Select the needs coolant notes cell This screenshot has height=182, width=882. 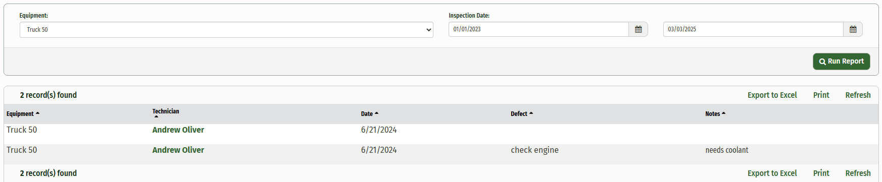point(726,150)
